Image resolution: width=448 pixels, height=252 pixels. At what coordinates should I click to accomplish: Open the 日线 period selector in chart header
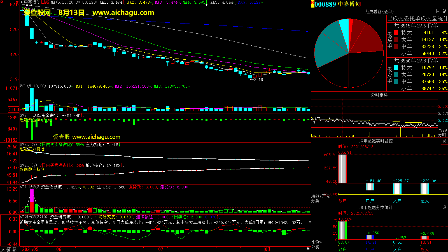45,2
